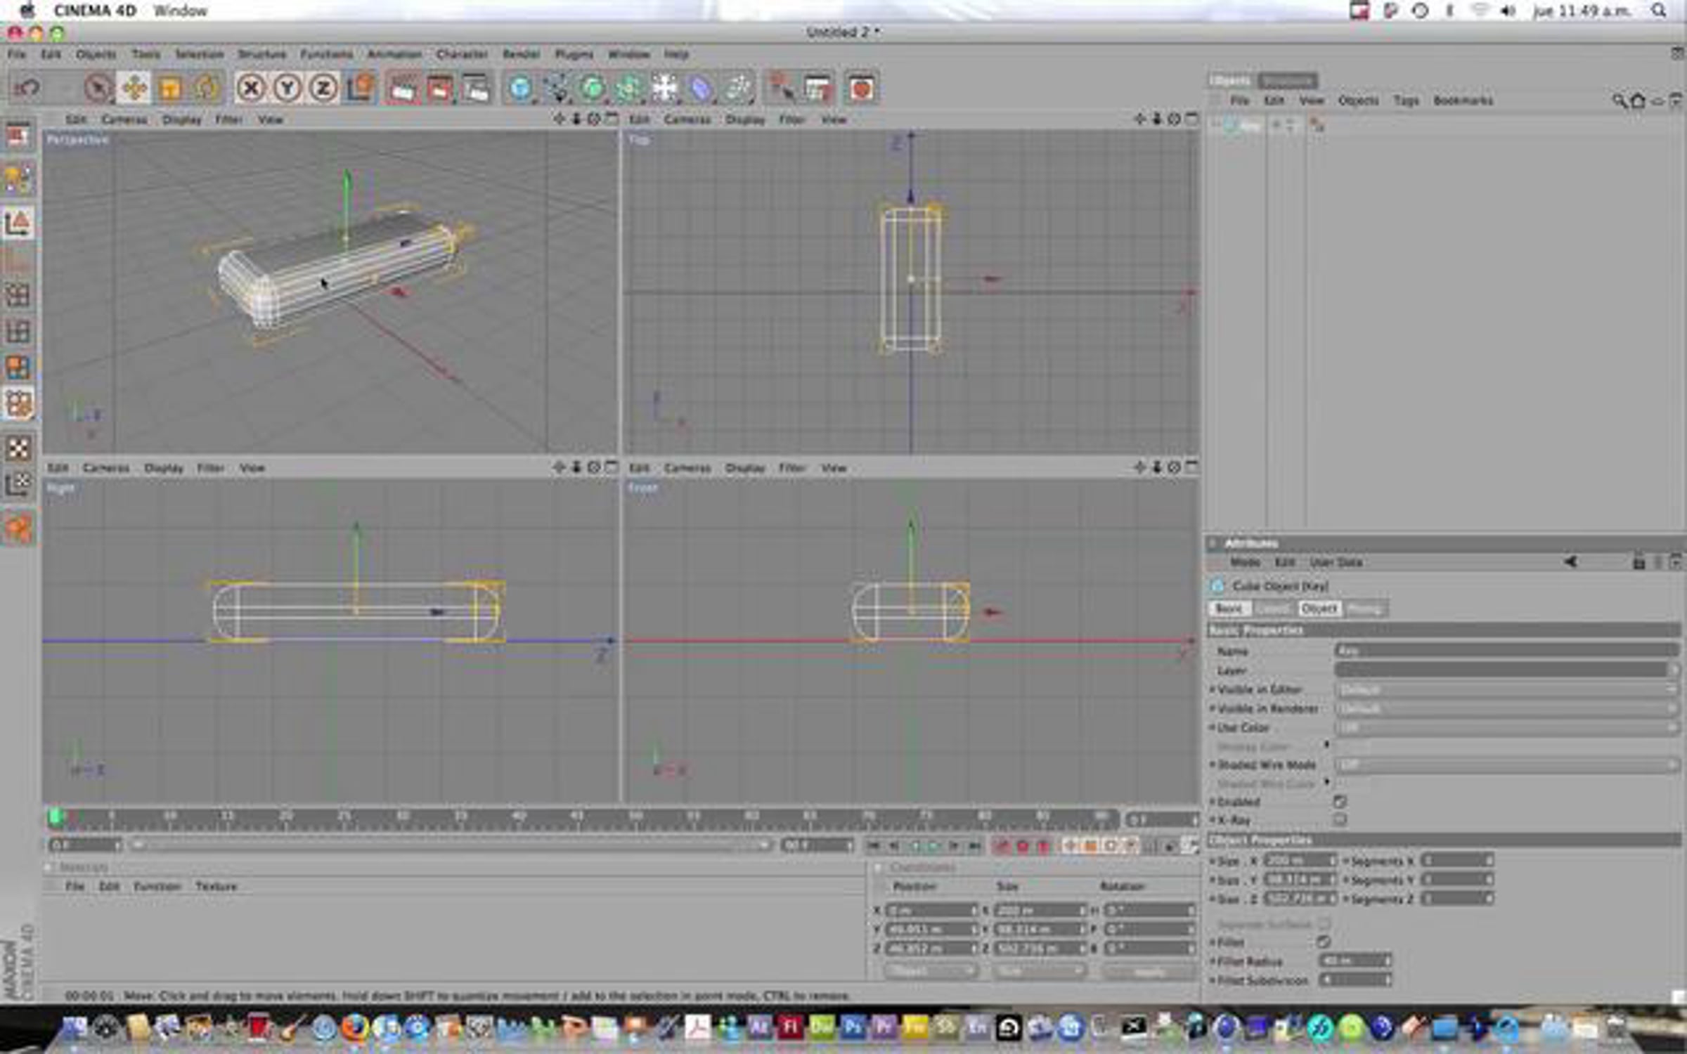Switch to the Object tab in Attributes
This screenshot has height=1054, width=1687.
point(1319,609)
